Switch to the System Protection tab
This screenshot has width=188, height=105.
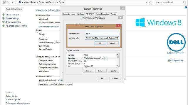pos(102,14)
